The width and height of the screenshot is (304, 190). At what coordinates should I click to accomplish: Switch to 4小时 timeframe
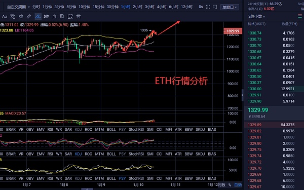click(x=162, y=7)
